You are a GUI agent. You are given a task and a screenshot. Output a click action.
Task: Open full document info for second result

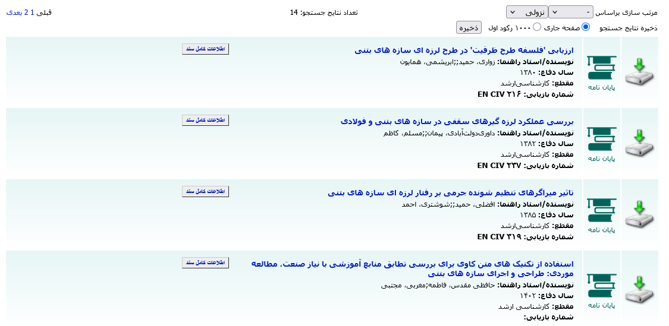205,120
